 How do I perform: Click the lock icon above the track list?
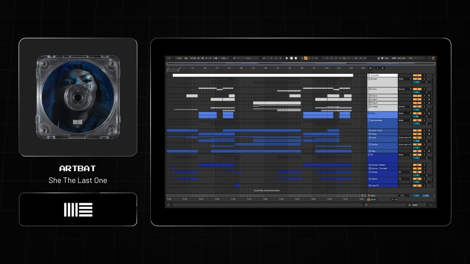[x=383, y=68]
